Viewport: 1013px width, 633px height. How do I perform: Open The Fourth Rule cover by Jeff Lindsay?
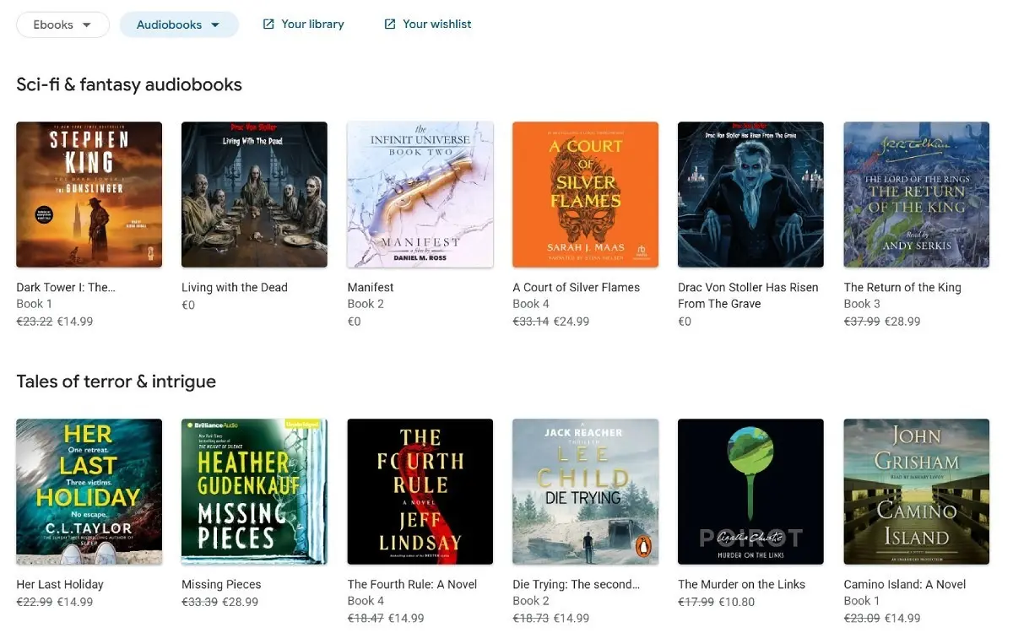(x=420, y=492)
